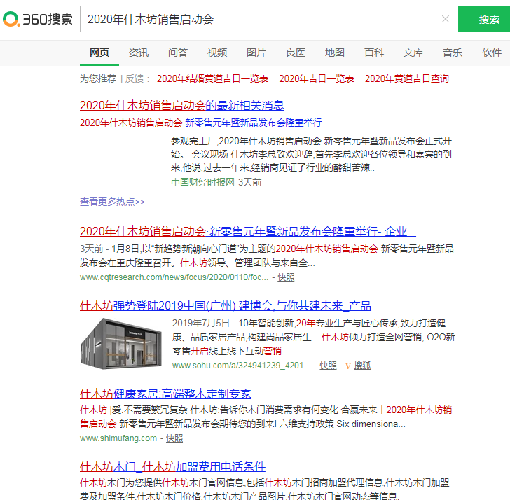
Task: Click the storefront thumbnail image
Action: click(x=122, y=343)
